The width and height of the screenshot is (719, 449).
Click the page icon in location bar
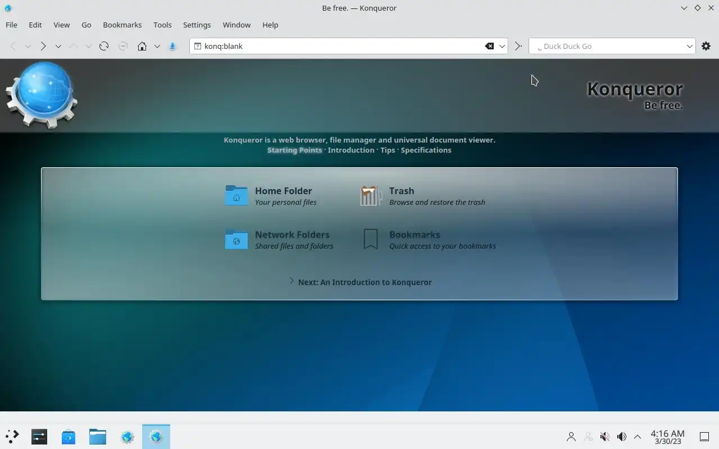[197, 46]
